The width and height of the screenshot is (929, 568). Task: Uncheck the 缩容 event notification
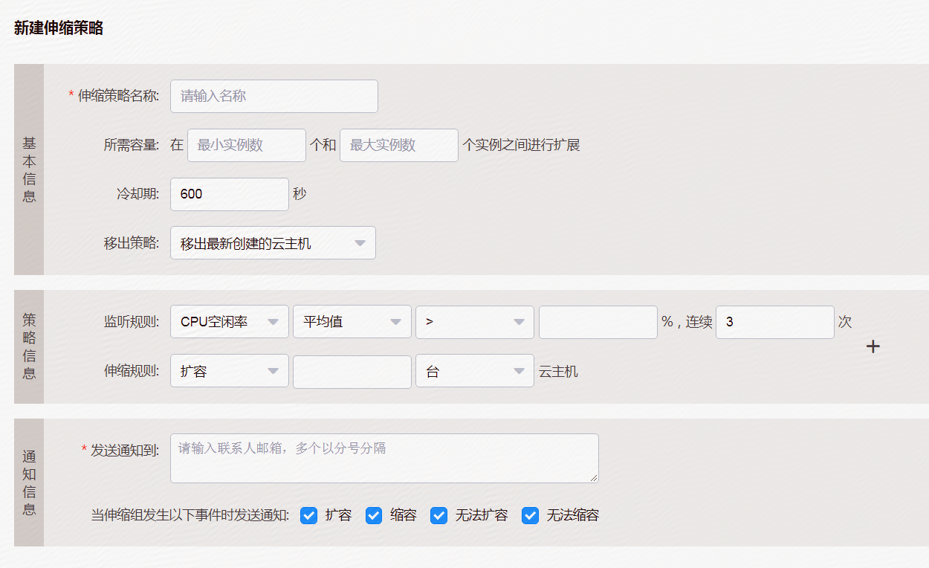point(374,514)
